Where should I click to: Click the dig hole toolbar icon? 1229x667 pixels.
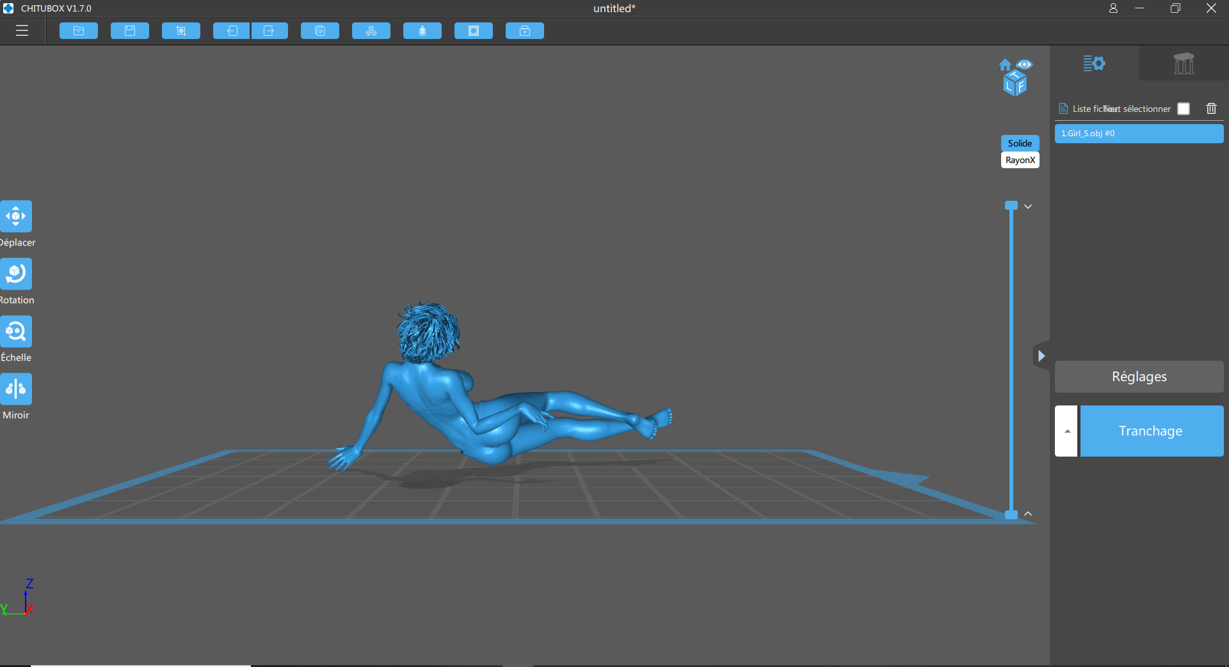(x=474, y=31)
